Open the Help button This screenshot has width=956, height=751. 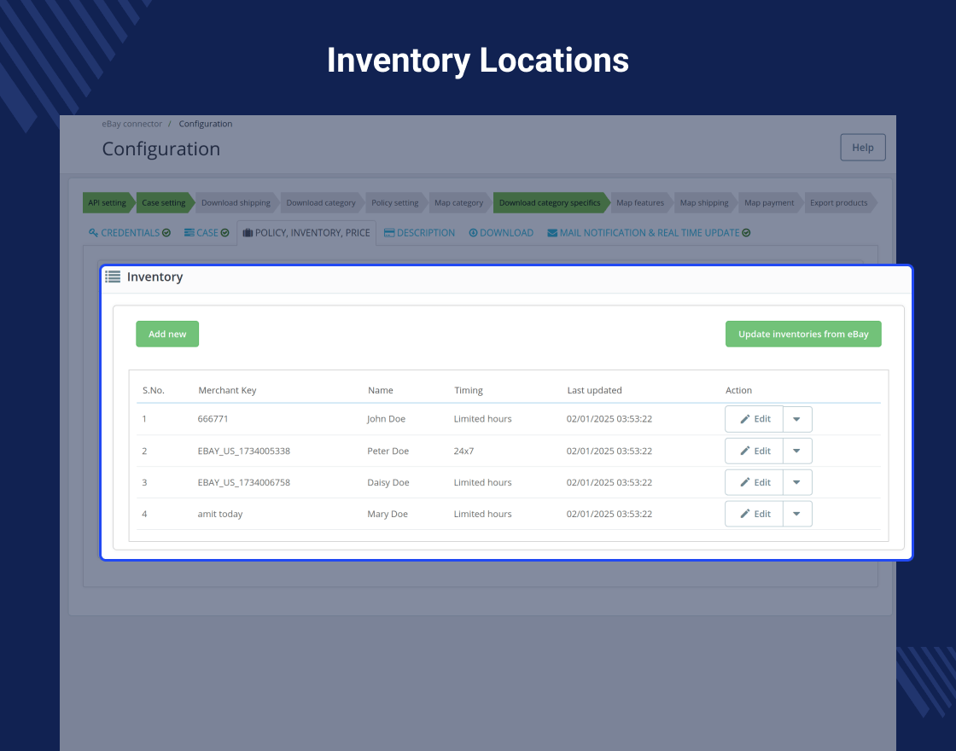pos(863,148)
